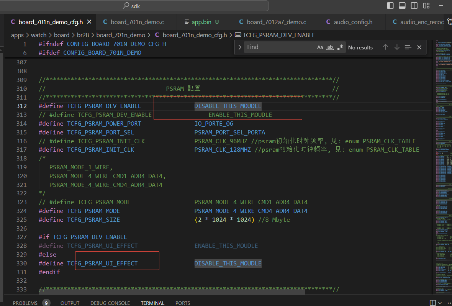Toggle Use Regular Expression in Find
Image resolution: width=452 pixels, height=306 pixels.
pos(340,47)
